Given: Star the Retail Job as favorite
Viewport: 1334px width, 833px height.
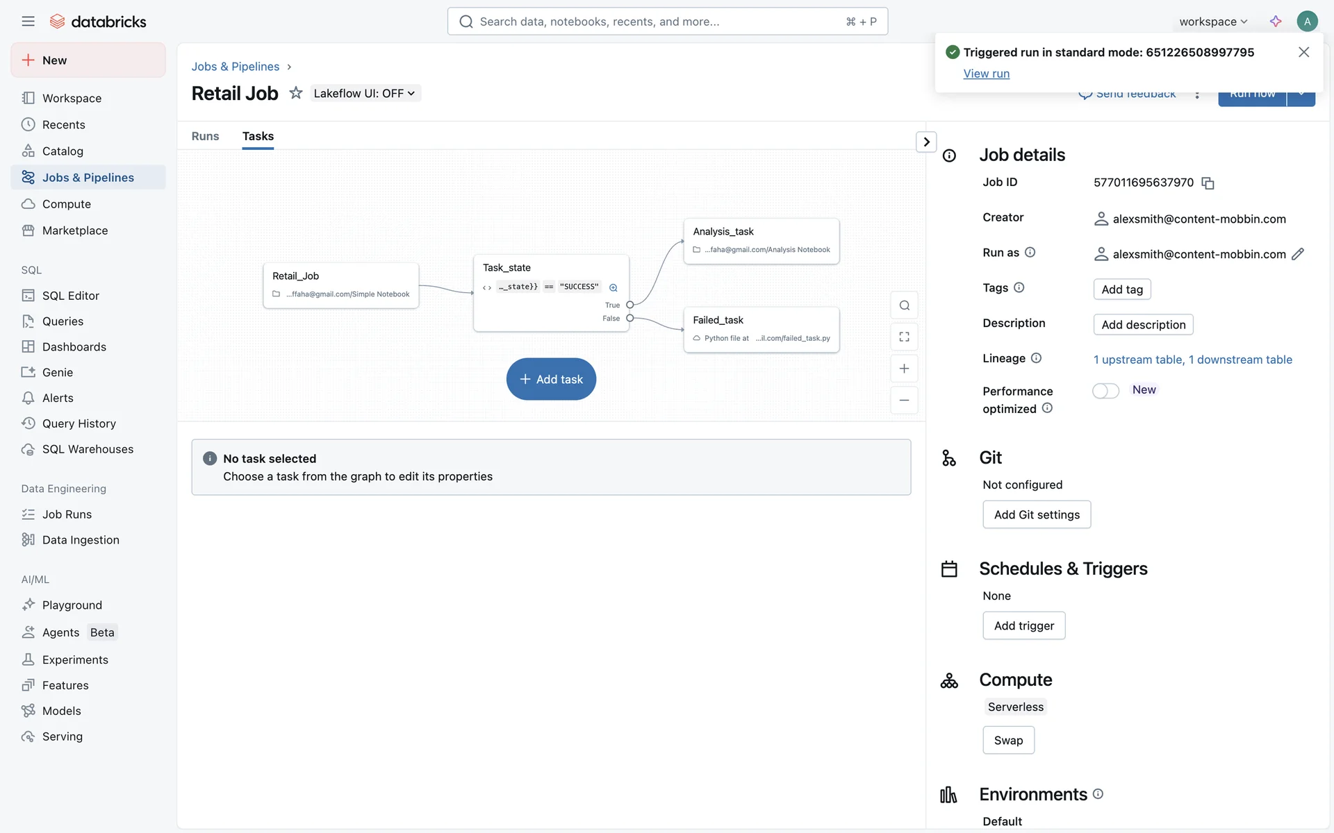Looking at the screenshot, I should click(x=296, y=93).
